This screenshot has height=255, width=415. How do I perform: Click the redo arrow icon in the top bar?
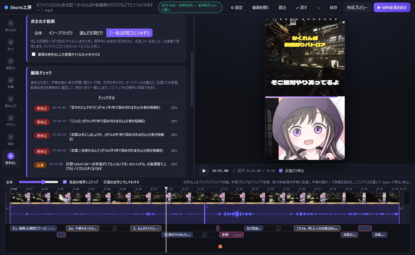tap(318, 8)
